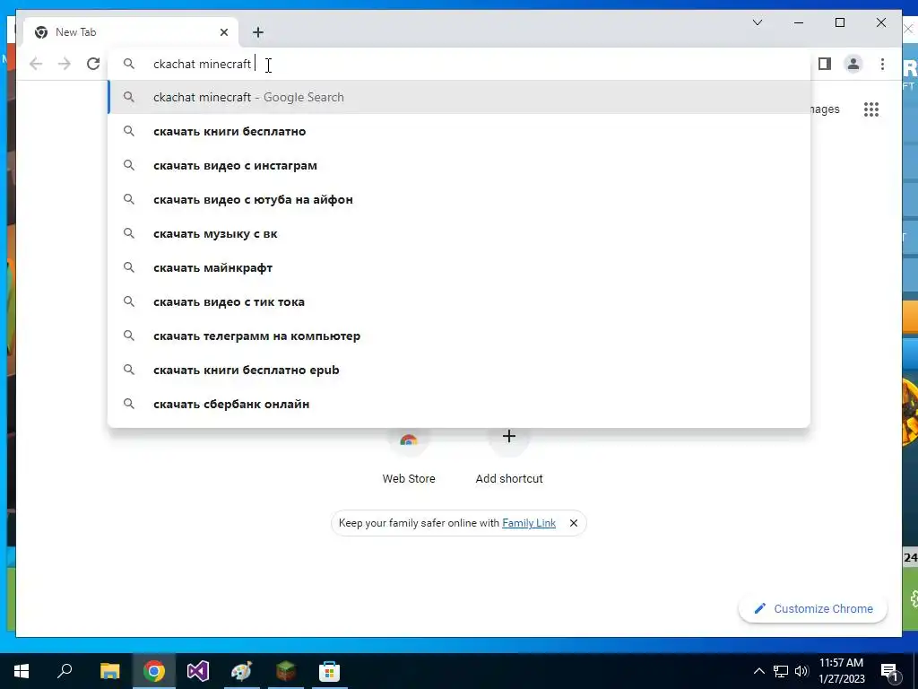Open the tab search chevron in title bar
The width and height of the screenshot is (918, 689).
[x=757, y=22]
